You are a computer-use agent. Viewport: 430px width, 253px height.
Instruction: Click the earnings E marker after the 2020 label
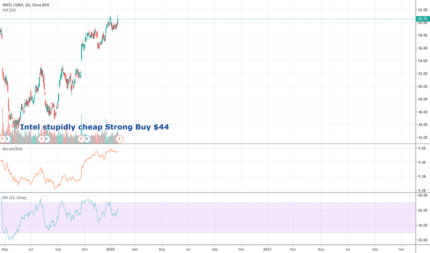(x=119, y=139)
